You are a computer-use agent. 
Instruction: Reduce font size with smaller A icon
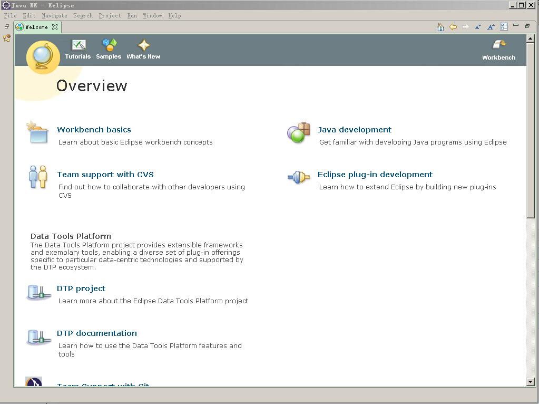(x=478, y=27)
